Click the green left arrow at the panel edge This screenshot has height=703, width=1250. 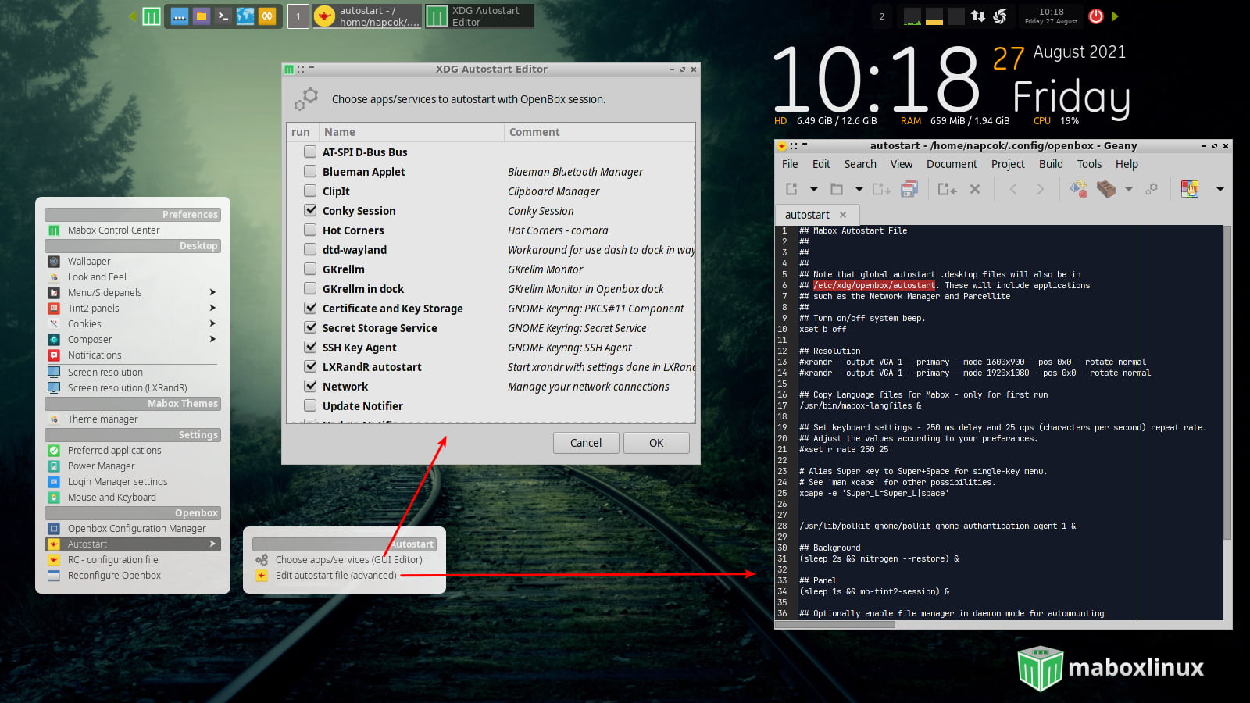click(132, 16)
